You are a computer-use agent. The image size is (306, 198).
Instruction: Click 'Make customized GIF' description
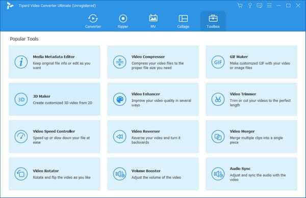coord(260,66)
